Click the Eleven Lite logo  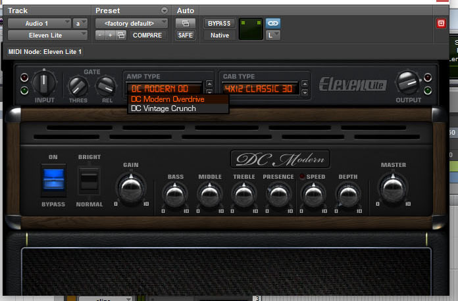pos(353,84)
